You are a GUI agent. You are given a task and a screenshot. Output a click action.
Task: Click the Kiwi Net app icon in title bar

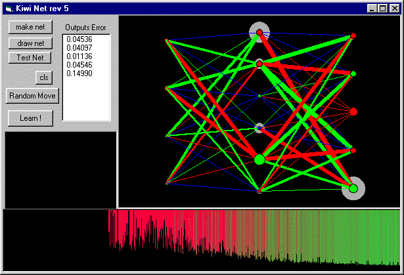[x=9, y=9]
